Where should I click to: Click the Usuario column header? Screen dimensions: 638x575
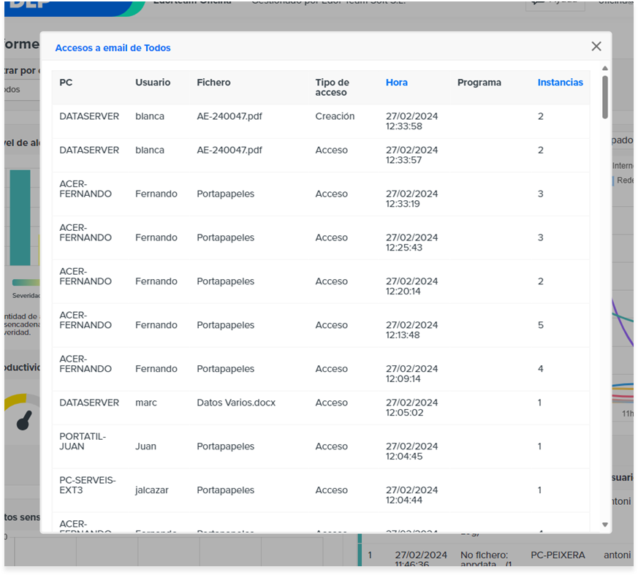(x=153, y=83)
